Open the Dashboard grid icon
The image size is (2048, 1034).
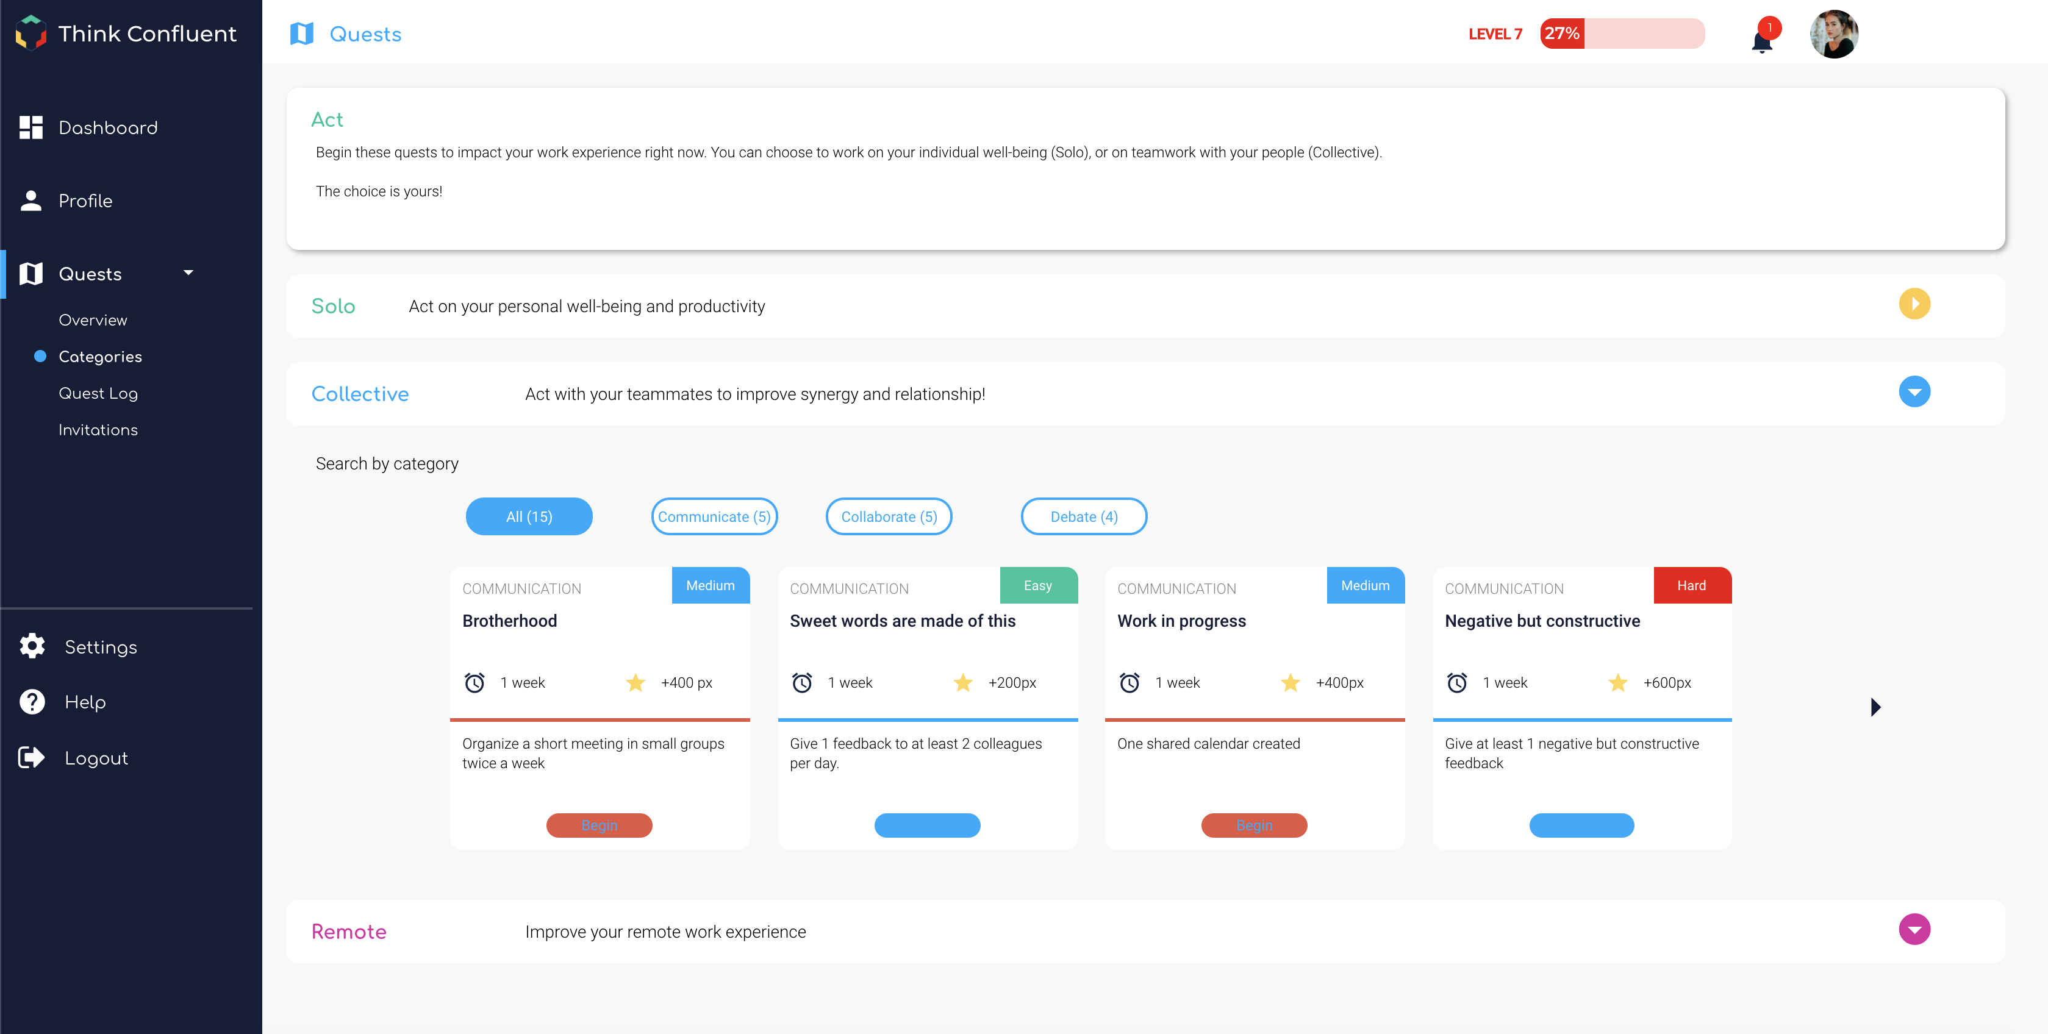pos(31,127)
